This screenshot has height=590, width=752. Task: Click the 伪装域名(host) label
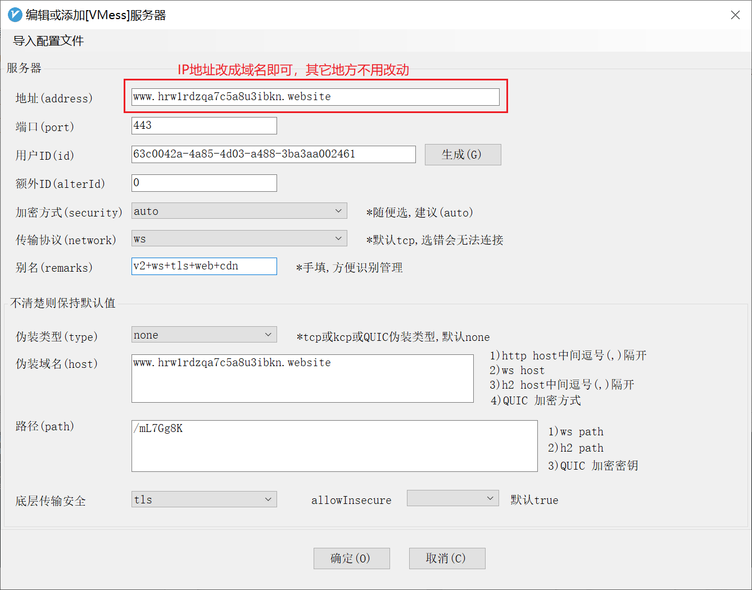tap(57, 364)
